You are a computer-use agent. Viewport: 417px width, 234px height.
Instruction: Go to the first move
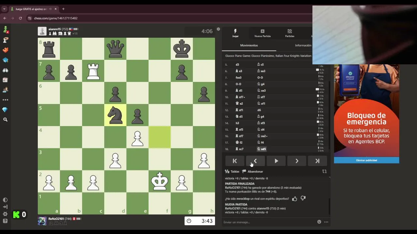[235, 161]
